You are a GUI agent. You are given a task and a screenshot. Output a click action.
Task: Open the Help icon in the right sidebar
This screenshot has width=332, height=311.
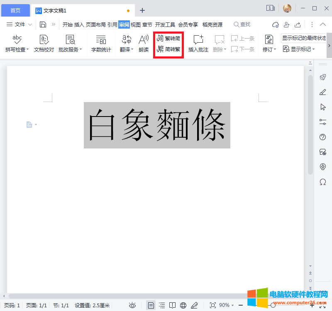click(x=323, y=137)
